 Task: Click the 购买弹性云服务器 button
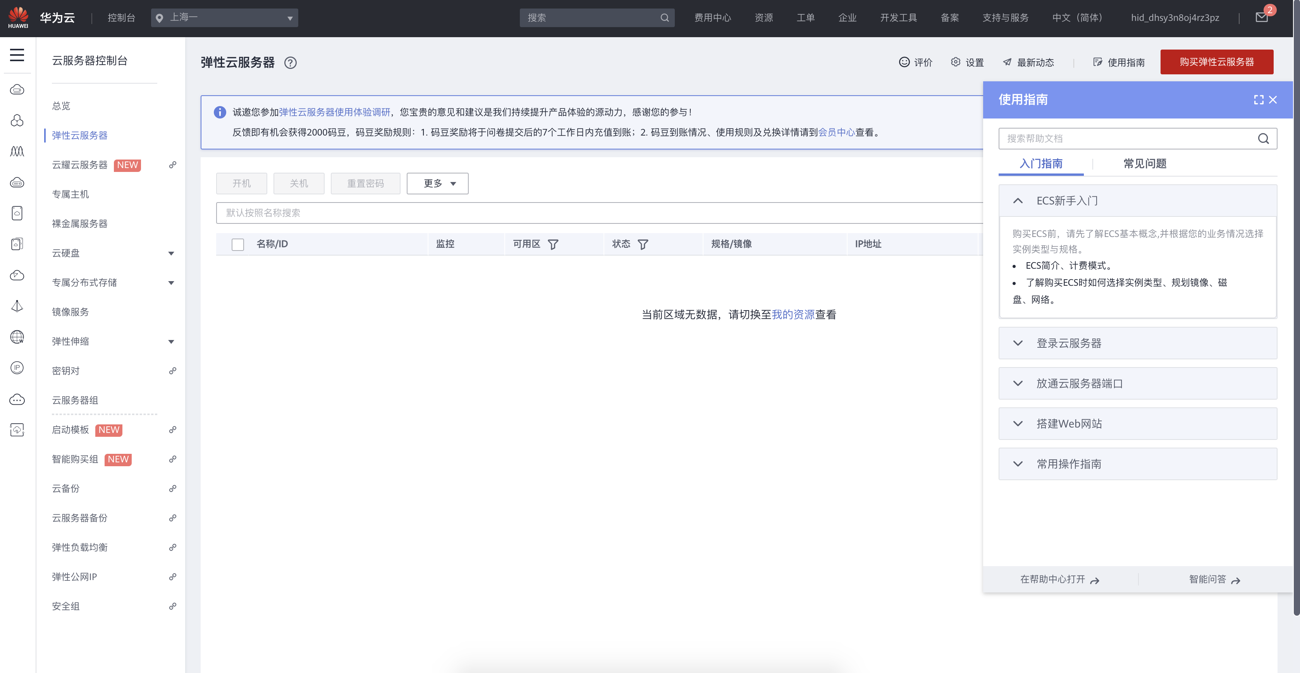tap(1216, 62)
